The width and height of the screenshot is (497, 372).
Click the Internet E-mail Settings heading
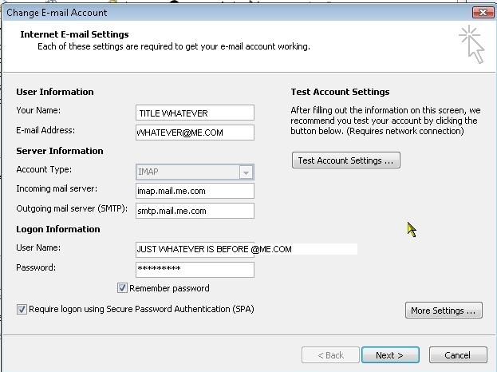point(74,34)
